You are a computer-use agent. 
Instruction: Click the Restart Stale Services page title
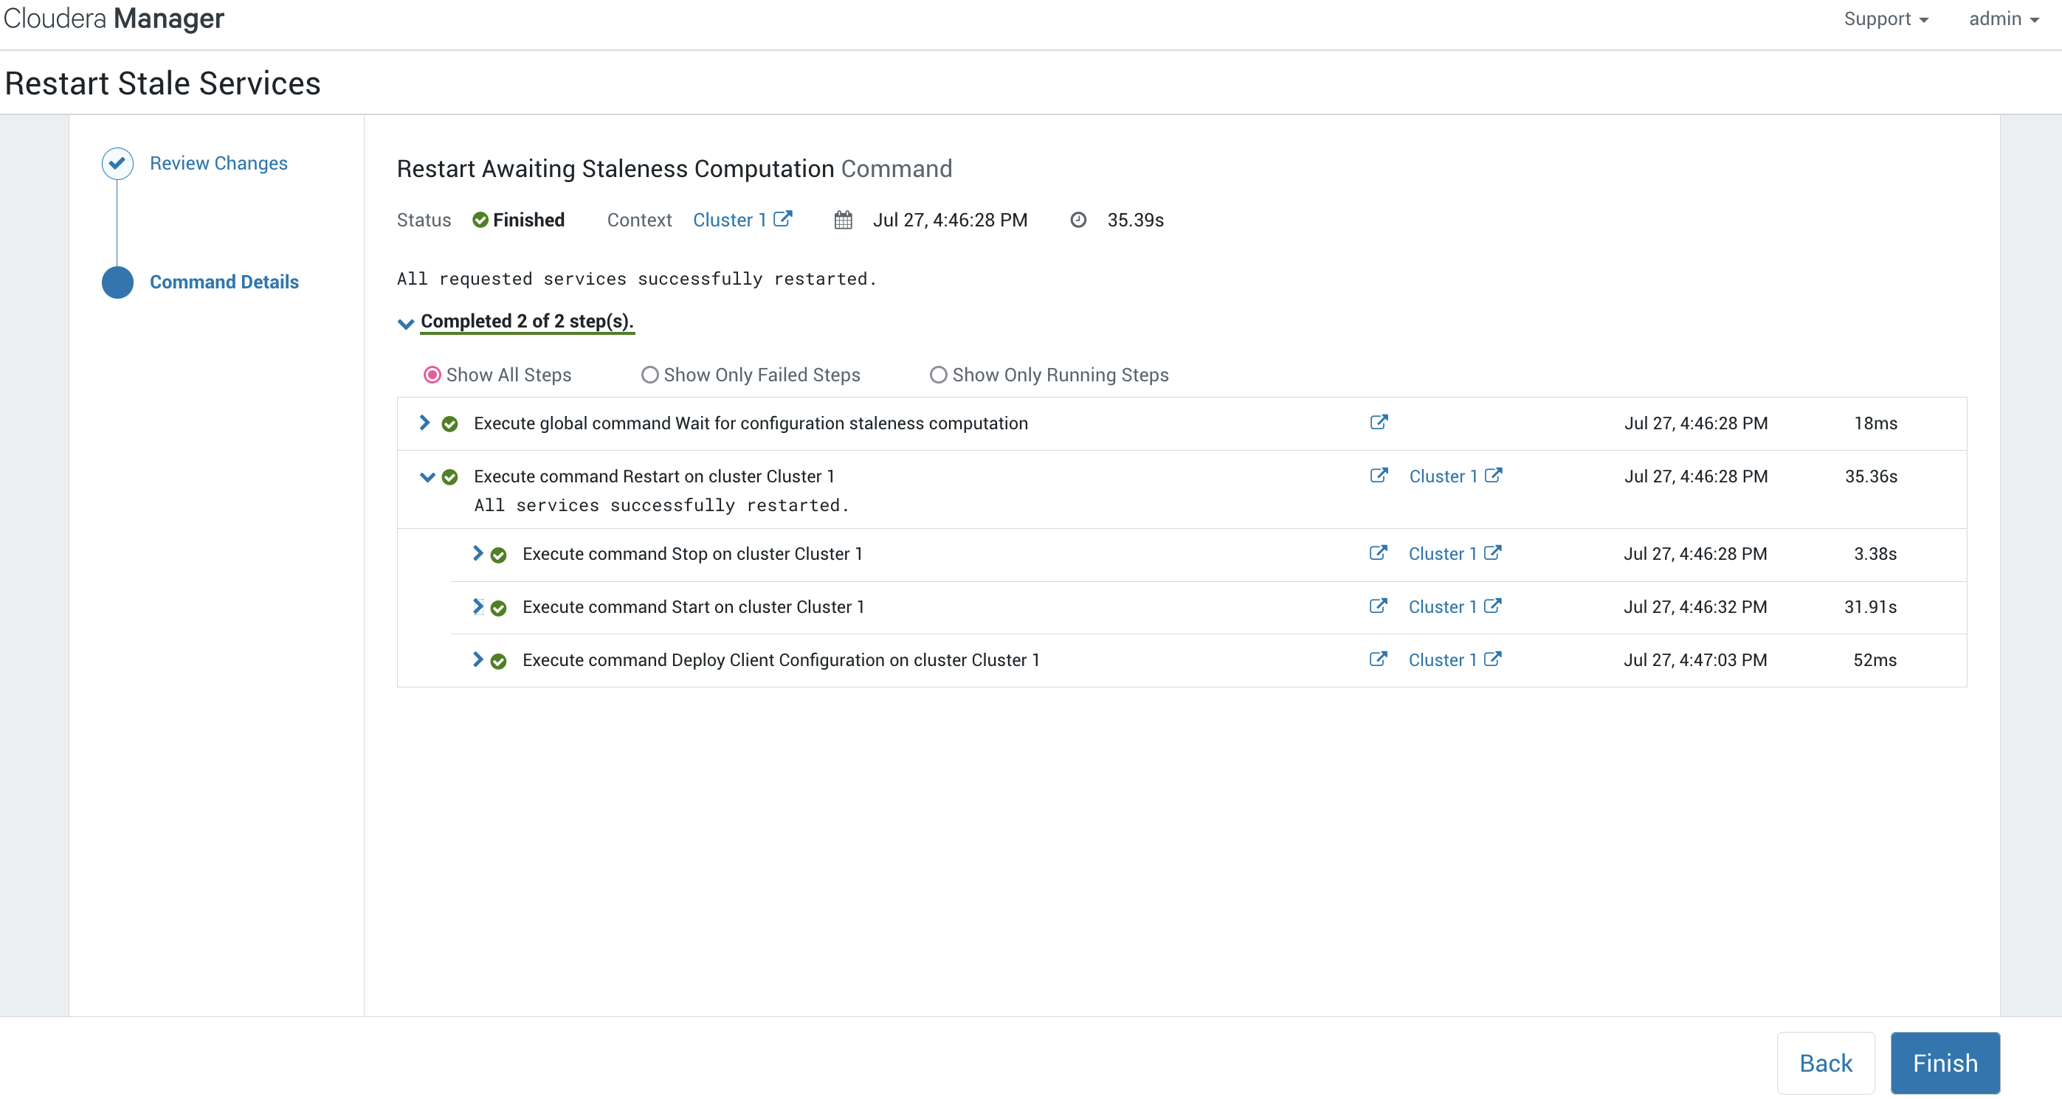tap(162, 83)
